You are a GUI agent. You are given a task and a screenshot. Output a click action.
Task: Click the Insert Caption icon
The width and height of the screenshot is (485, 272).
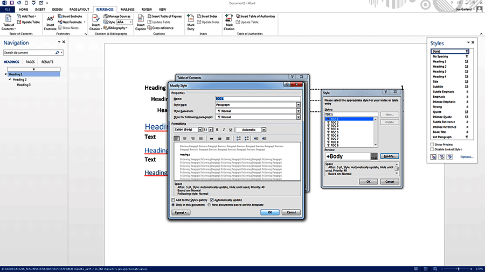tap(141, 23)
